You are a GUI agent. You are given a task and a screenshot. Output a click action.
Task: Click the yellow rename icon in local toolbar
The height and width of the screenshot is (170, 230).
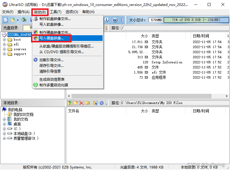(x=87, y=103)
